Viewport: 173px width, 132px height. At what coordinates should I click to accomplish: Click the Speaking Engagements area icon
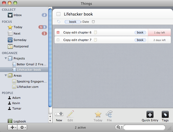[x=14, y=81]
